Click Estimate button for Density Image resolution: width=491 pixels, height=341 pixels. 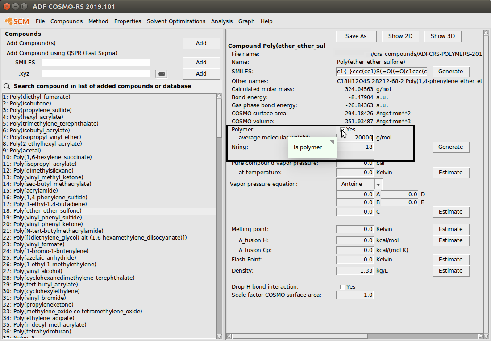tap(450, 271)
